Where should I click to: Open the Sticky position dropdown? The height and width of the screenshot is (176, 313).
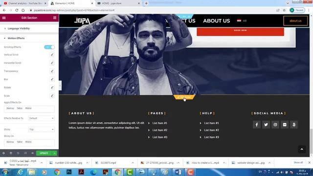pos(41,130)
